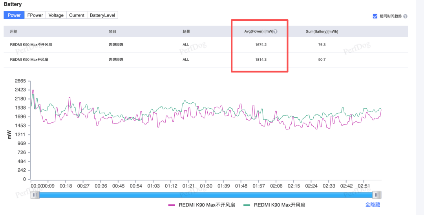Open help icon beside 相同时间趋势
Image resolution: width=424 pixels, height=215 pixels.
pos(405,16)
